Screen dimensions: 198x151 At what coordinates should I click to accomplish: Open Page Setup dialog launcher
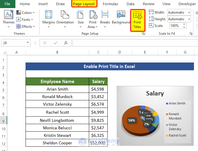(x=143, y=34)
